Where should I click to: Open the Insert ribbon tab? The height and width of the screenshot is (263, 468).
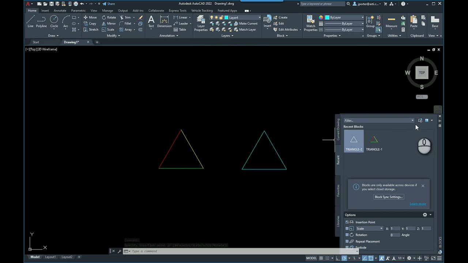(x=45, y=11)
